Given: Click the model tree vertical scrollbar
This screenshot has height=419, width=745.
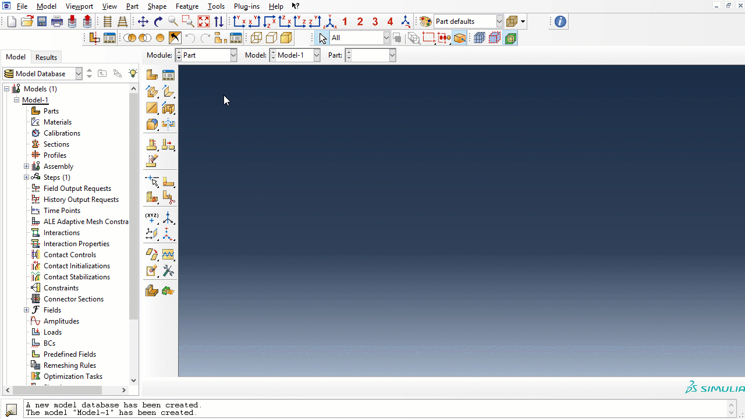Looking at the screenshot, I should pos(134,206).
